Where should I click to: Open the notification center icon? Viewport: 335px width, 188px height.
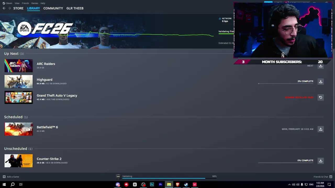tap(329, 185)
